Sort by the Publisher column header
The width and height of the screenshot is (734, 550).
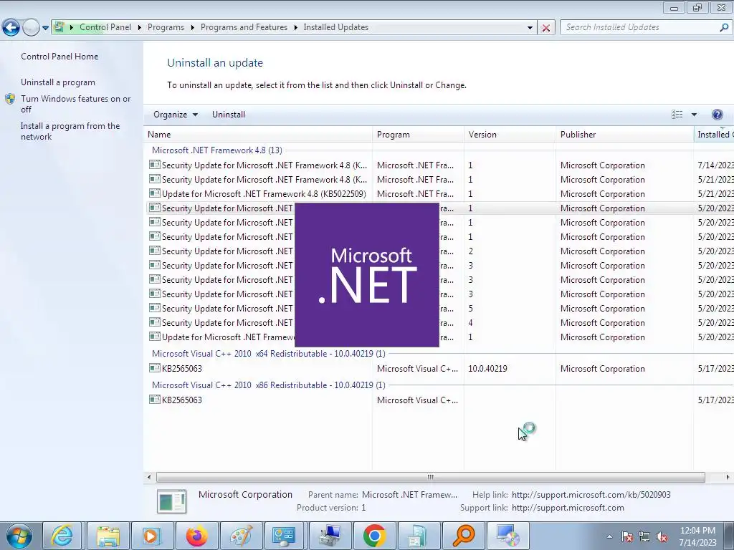625,135
